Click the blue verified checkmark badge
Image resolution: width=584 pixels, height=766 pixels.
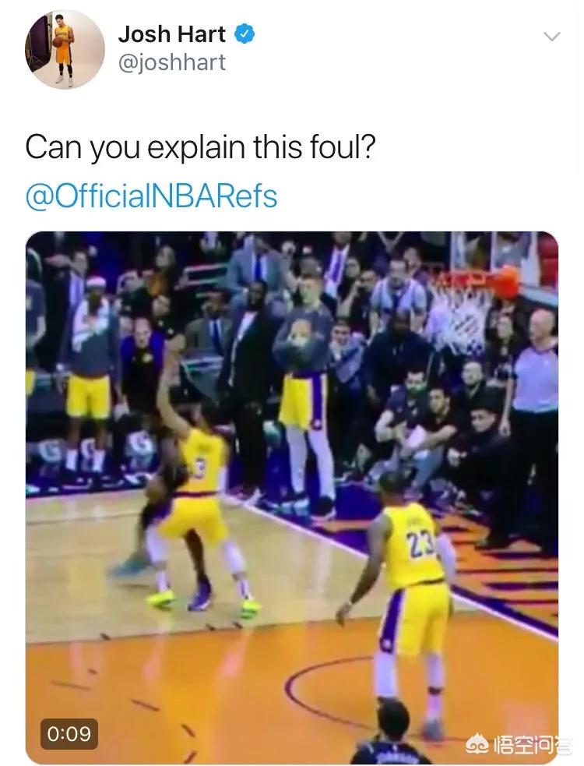tap(245, 34)
